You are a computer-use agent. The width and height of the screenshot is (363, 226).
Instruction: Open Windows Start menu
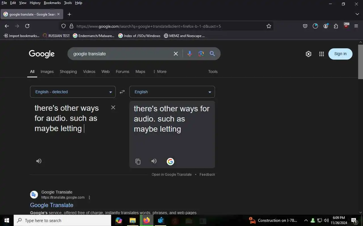(x=7, y=220)
